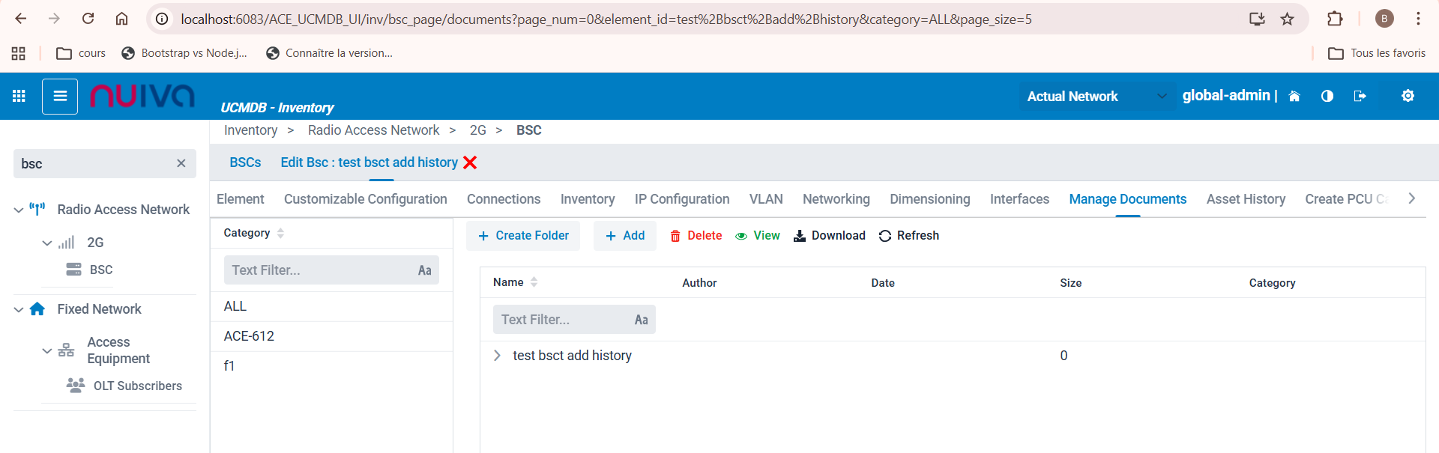The width and height of the screenshot is (1439, 453).
Task: Switch to the Asset History tab
Action: 1246,199
